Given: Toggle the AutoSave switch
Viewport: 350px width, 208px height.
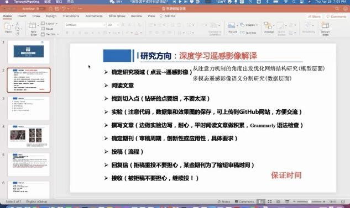Looking at the screenshot, I should pyautogui.click(x=41, y=9).
